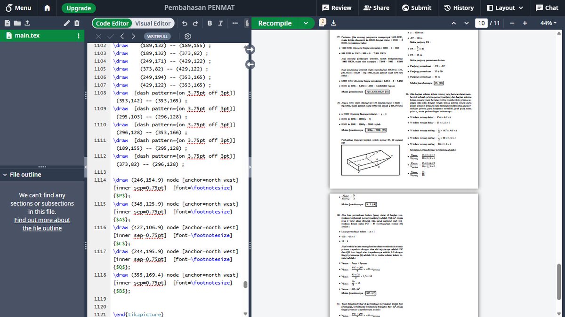Open the Review panel

click(x=337, y=8)
